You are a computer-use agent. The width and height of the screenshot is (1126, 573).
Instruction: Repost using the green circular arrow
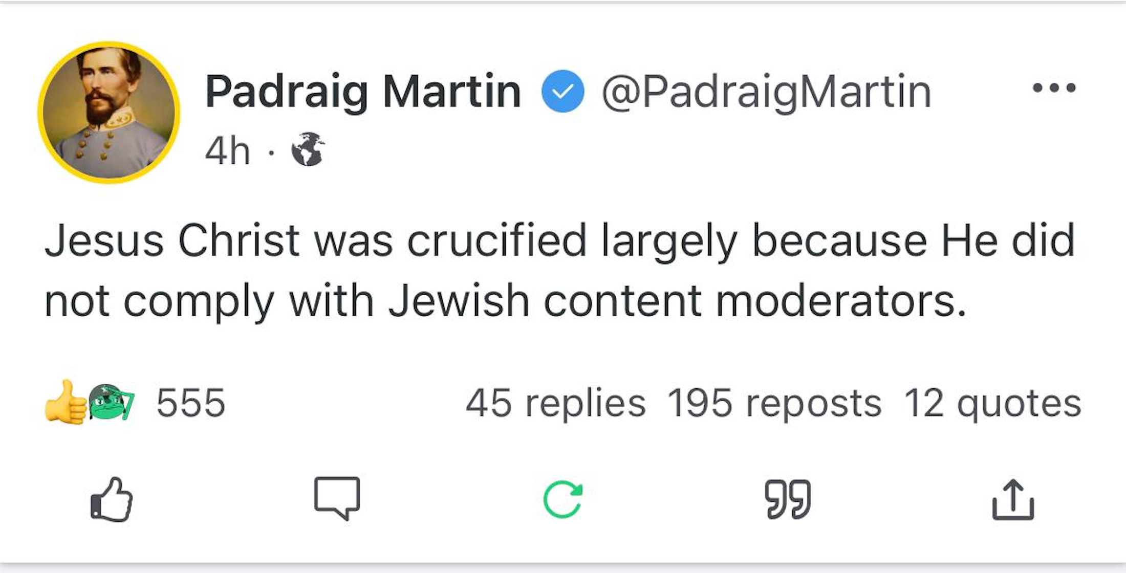562,499
